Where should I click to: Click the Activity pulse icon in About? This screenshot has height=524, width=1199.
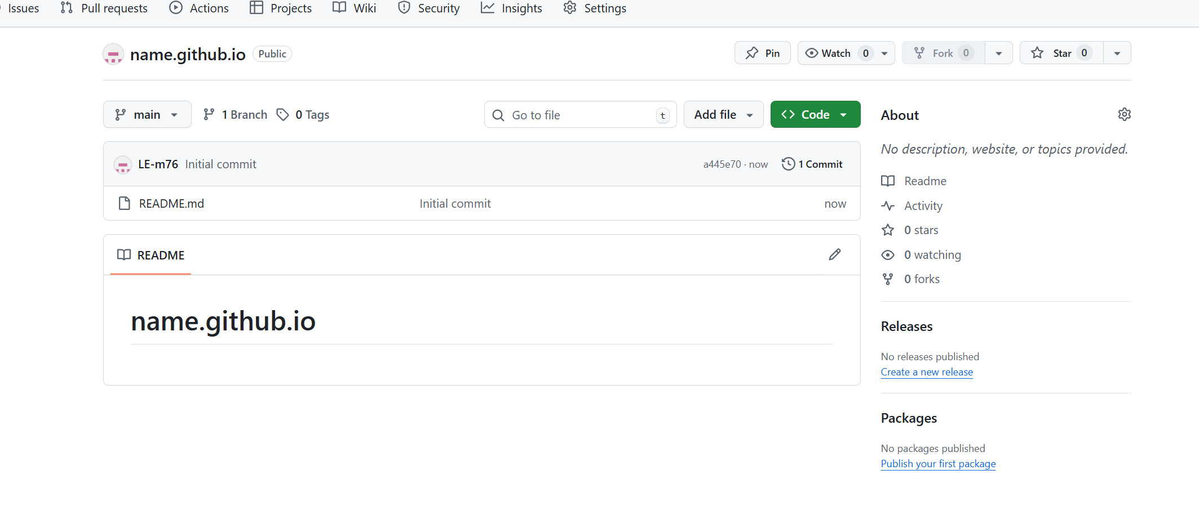(x=888, y=206)
